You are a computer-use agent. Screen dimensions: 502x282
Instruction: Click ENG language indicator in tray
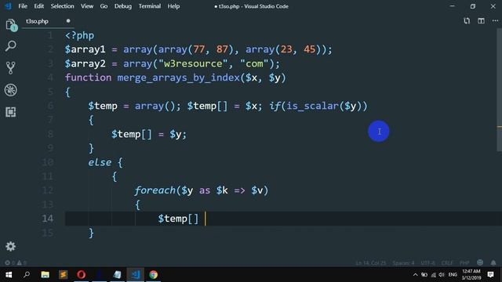[x=453, y=275]
